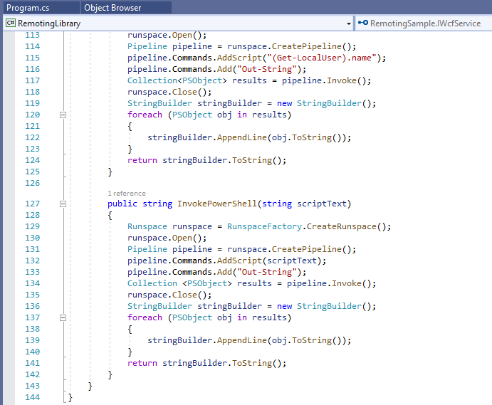Screen dimensions: 492x405
Task: Click line number 126
Action: (x=33, y=183)
